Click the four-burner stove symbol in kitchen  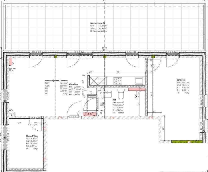118,81
